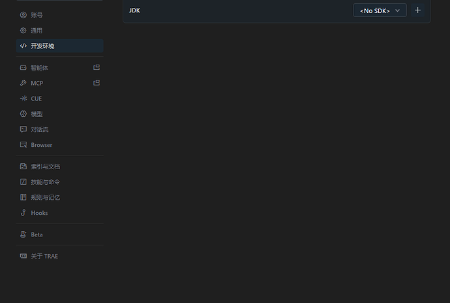Click the asterisk arrow icon beside CUE
Image resolution: width=450 pixels, height=303 pixels.
23,99
